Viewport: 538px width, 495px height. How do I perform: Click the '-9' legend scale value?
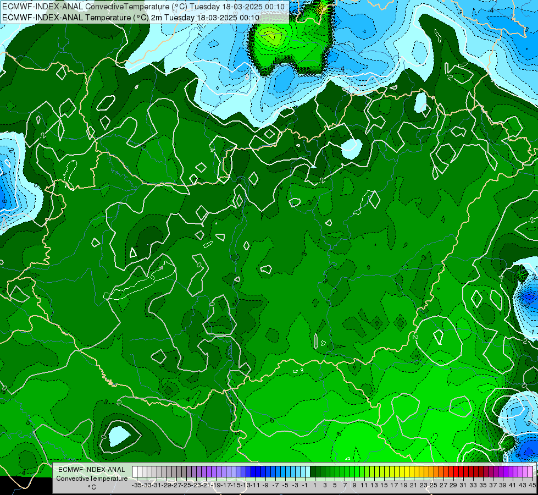[x=265, y=485]
